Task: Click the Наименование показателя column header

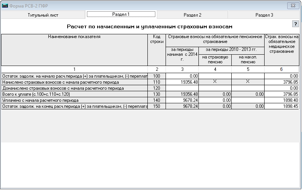Action: 74,50
